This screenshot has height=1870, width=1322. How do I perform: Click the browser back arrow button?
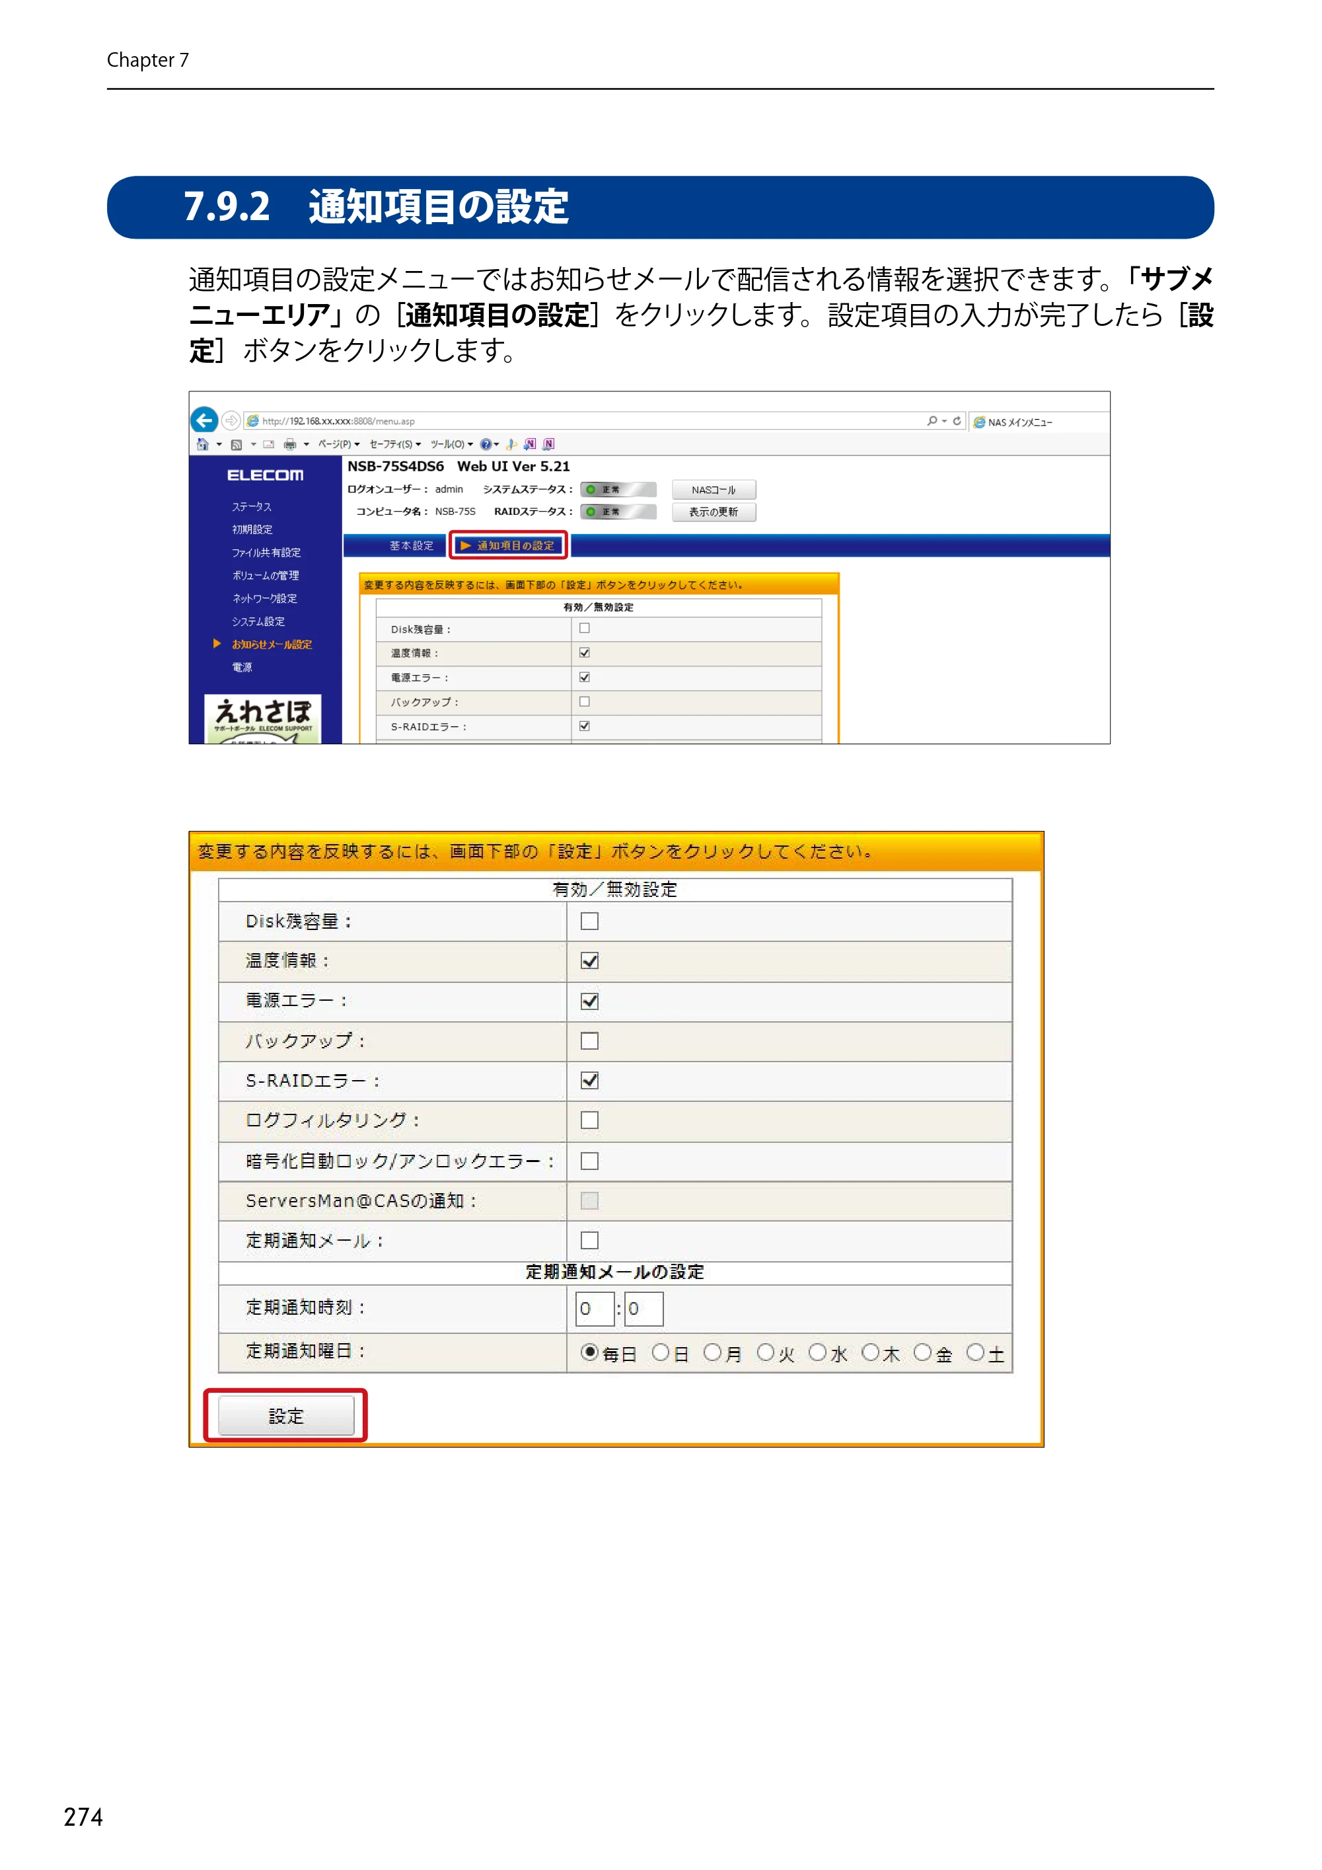204,420
